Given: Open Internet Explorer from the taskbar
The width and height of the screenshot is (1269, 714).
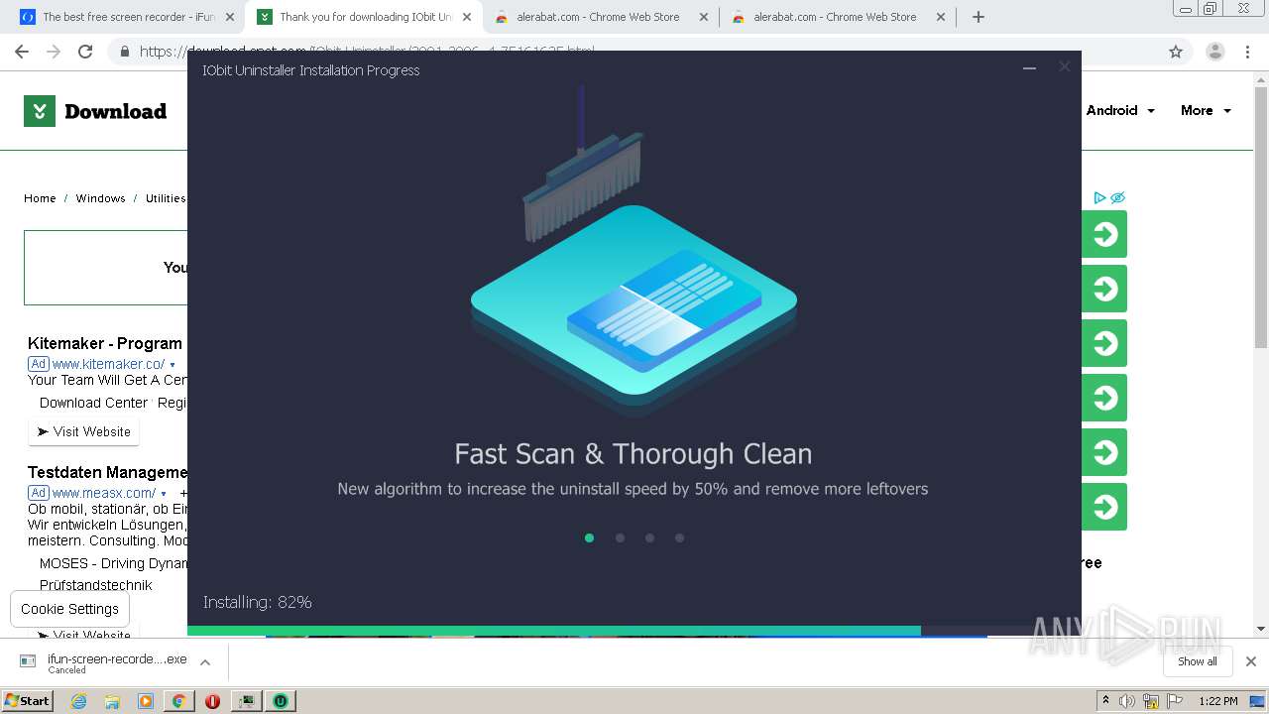Looking at the screenshot, I should (79, 700).
